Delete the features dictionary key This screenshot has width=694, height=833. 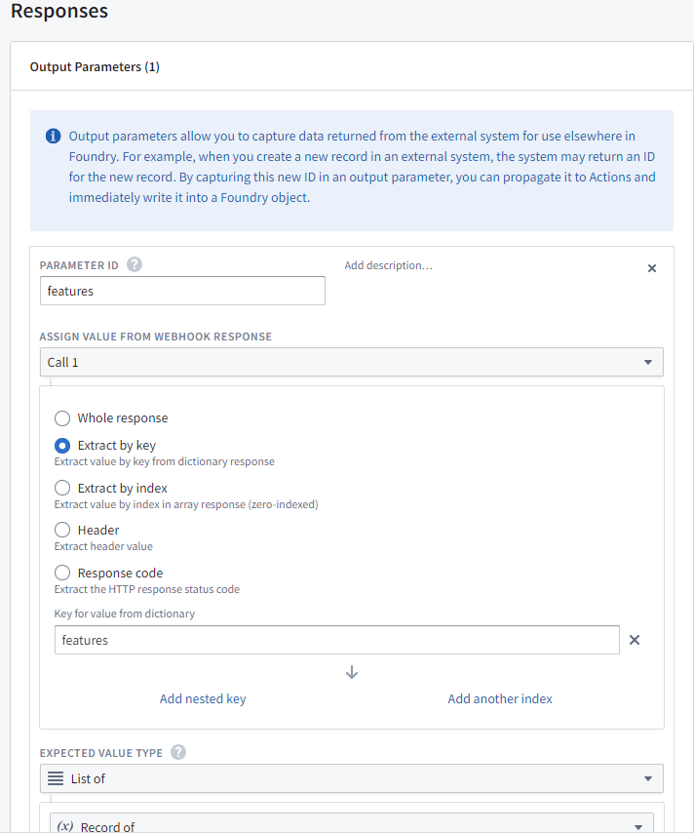[634, 640]
